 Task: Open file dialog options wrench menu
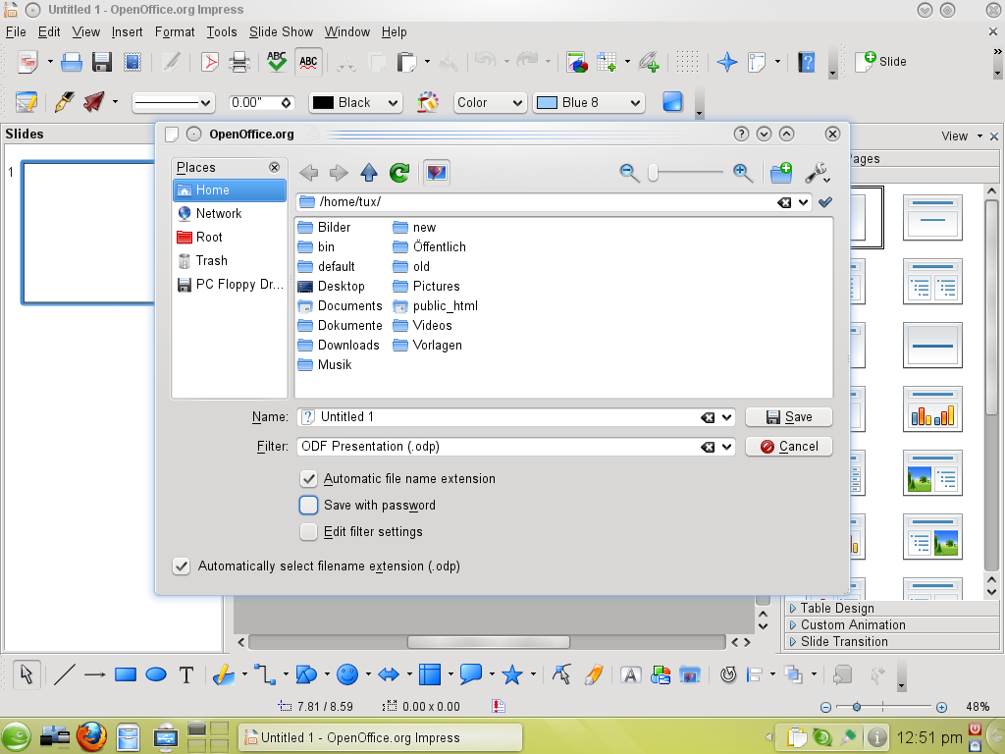pyautogui.click(x=818, y=173)
